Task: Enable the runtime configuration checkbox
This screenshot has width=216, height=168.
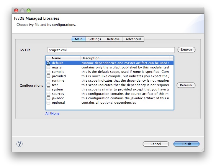Action: (x=48, y=80)
